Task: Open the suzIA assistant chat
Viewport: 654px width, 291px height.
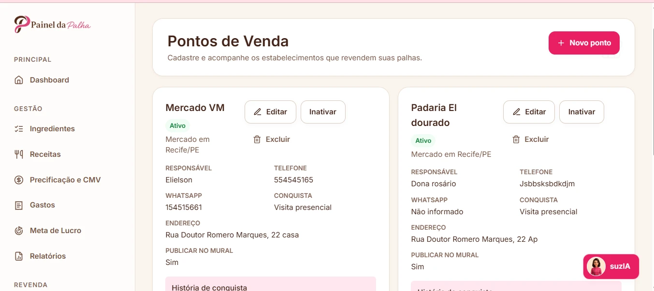Action: click(611, 266)
